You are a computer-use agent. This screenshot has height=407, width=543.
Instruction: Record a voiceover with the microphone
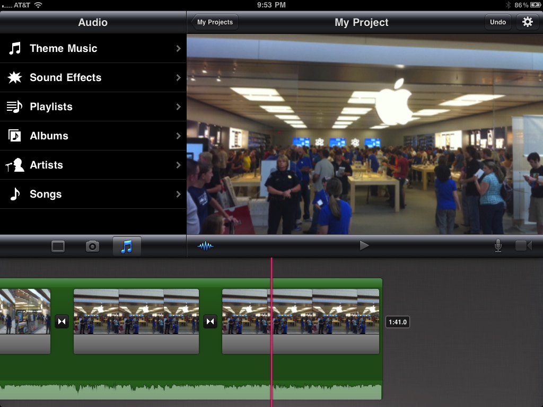pos(498,246)
